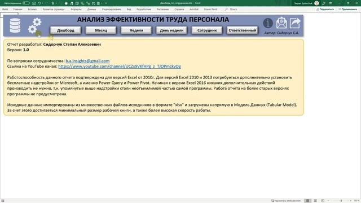
Task: Open the Формулы ribbon tab
Action: point(76,9)
